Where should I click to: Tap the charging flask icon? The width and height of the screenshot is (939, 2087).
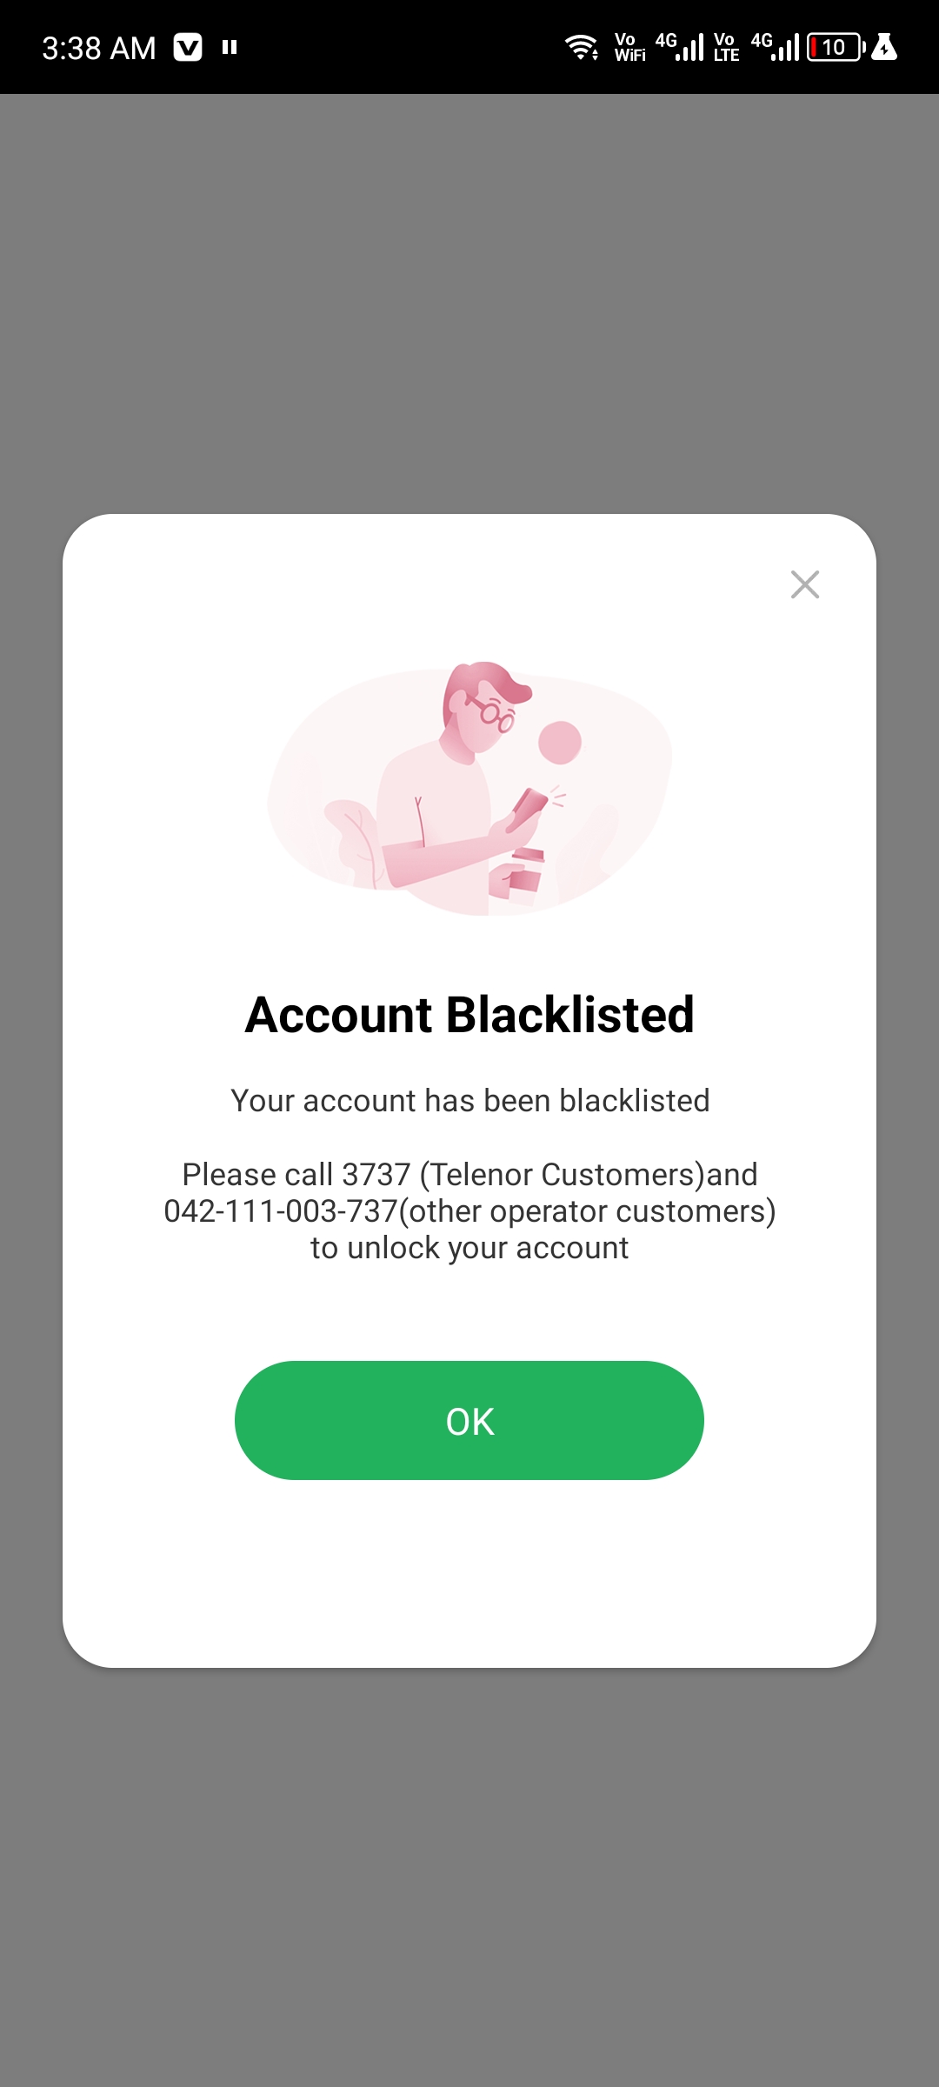884,47
